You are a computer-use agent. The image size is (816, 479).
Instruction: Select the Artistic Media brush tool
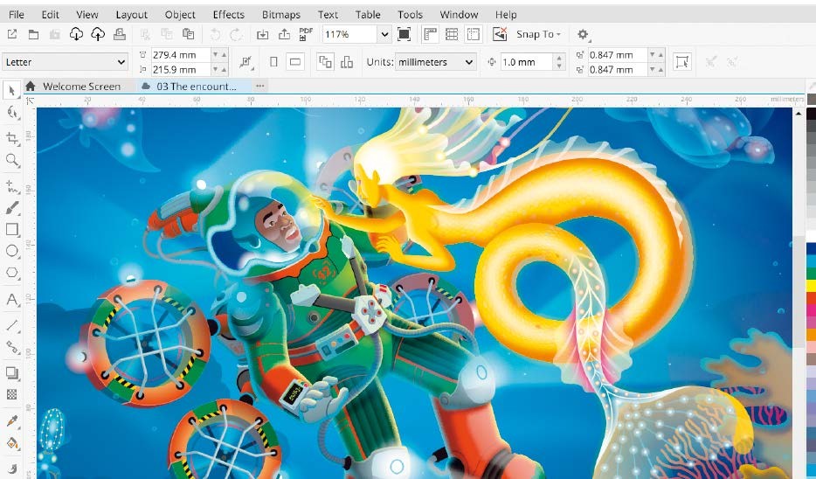coord(12,208)
